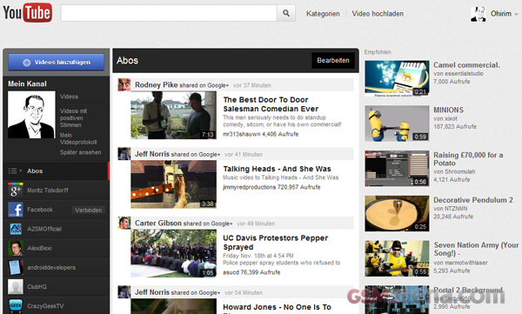This screenshot has width=522, height=314.
Task: Click the search magnifier button
Action: click(286, 13)
